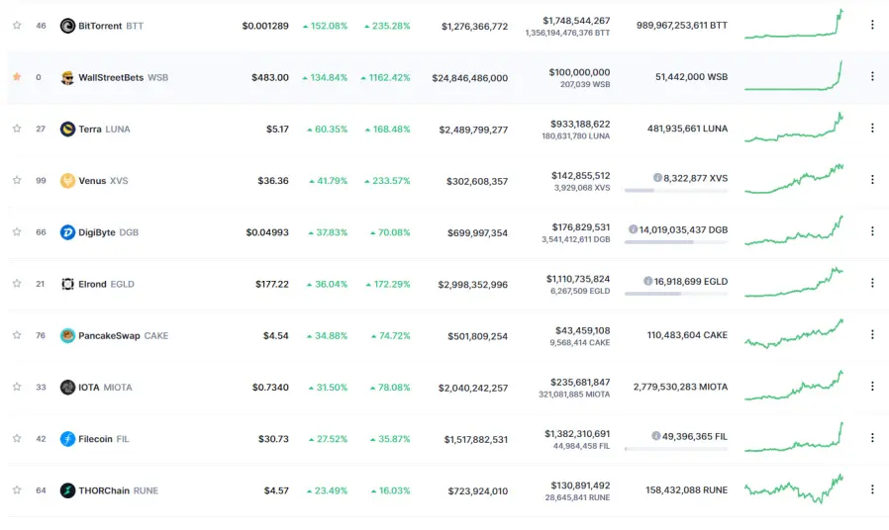Show Elrond circulating supply info icon

click(647, 281)
